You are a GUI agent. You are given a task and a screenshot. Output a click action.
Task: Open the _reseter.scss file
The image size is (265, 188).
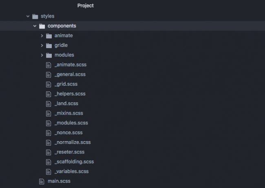(x=69, y=152)
